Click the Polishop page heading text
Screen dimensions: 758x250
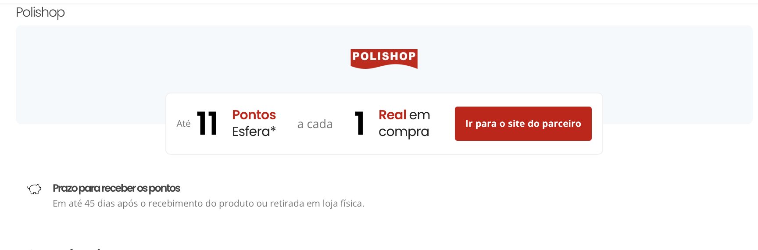click(x=40, y=13)
